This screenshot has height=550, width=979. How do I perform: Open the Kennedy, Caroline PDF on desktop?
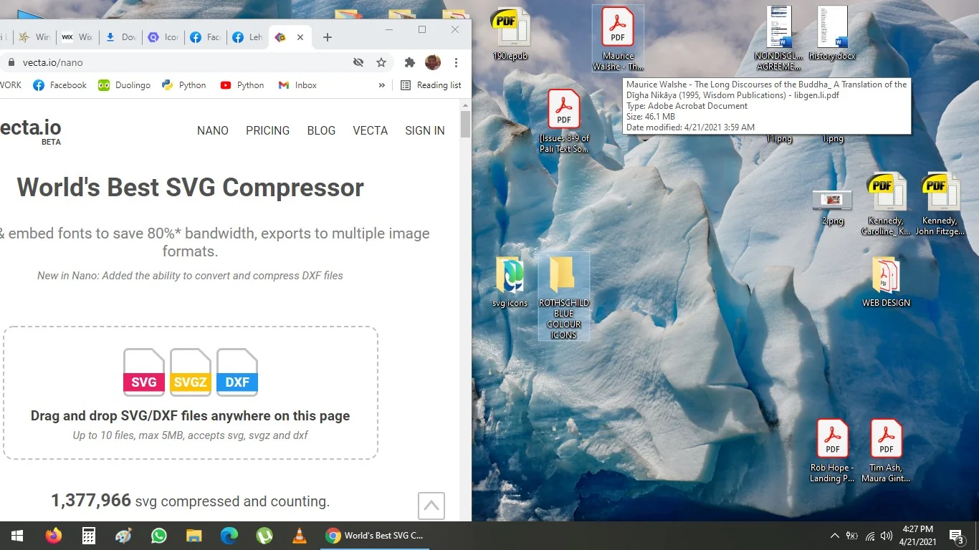click(x=886, y=204)
